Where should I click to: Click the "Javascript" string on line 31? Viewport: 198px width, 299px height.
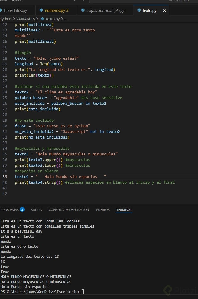pyautogui.click(x=74, y=132)
